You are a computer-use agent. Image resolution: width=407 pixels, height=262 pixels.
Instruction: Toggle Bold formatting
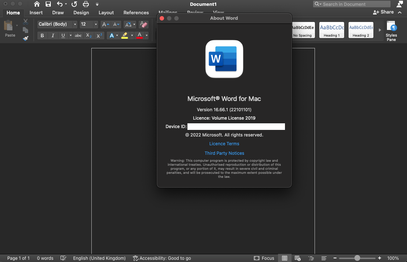pyautogui.click(x=42, y=35)
